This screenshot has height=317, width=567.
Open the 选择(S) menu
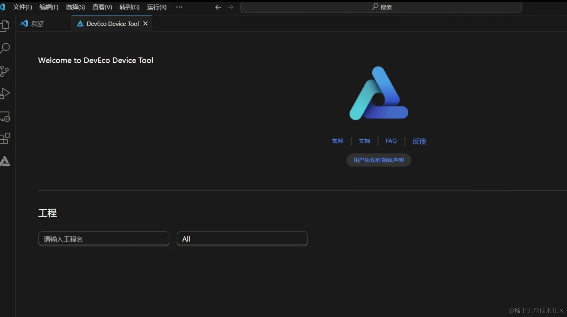(x=75, y=7)
